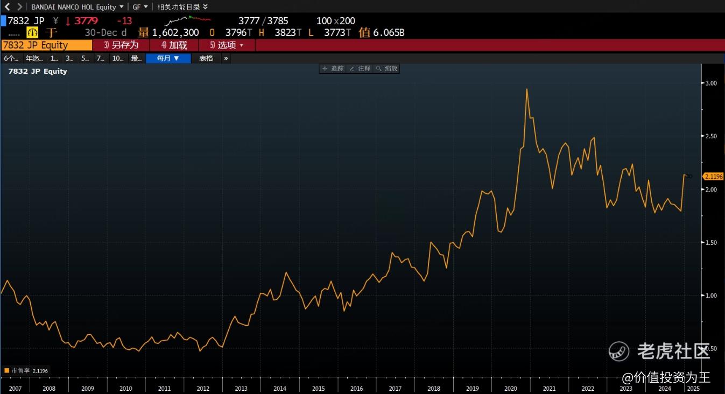This screenshot has width=725, height=394.
Task: Go back with the left arrow
Action: click(8, 7)
